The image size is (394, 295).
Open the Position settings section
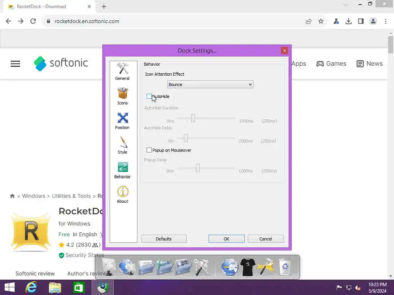tap(122, 121)
